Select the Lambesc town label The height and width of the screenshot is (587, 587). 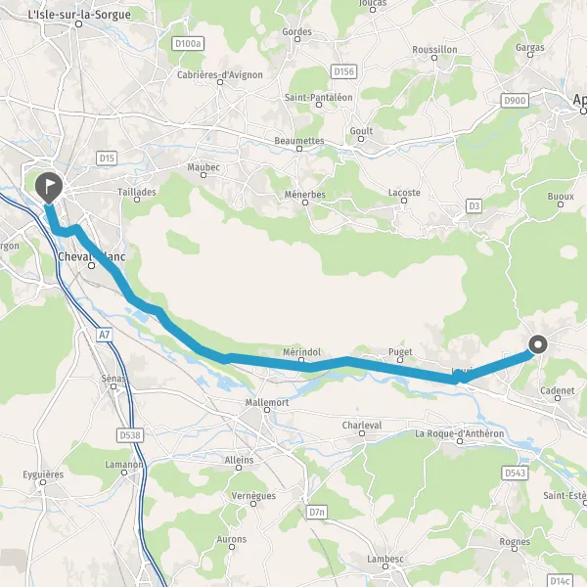click(x=385, y=559)
